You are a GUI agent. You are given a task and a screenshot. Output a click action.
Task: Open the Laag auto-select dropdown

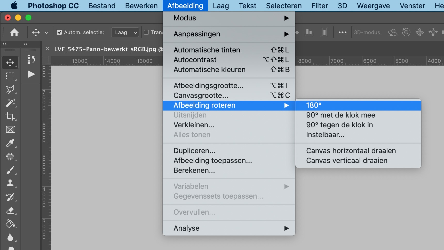(125, 32)
